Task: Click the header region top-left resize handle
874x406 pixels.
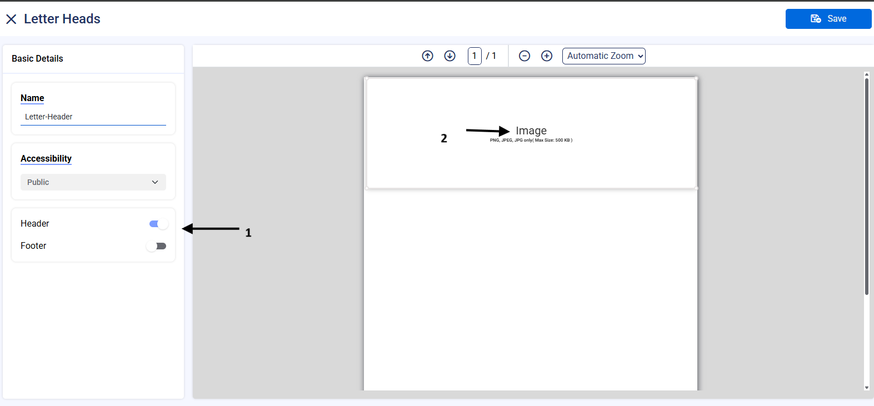Action: click(366, 78)
